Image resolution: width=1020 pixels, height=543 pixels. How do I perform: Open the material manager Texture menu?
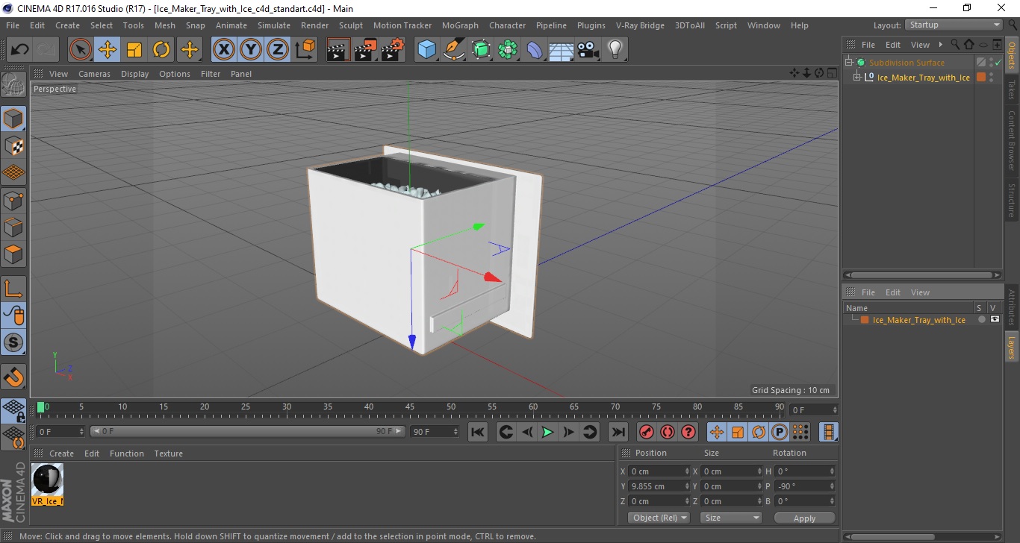(168, 453)
